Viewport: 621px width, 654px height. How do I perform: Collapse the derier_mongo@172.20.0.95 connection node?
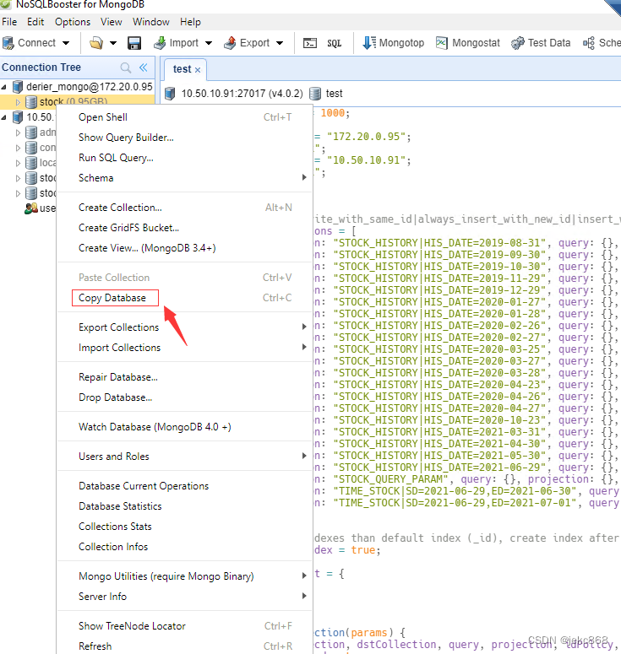pos(3,87)
